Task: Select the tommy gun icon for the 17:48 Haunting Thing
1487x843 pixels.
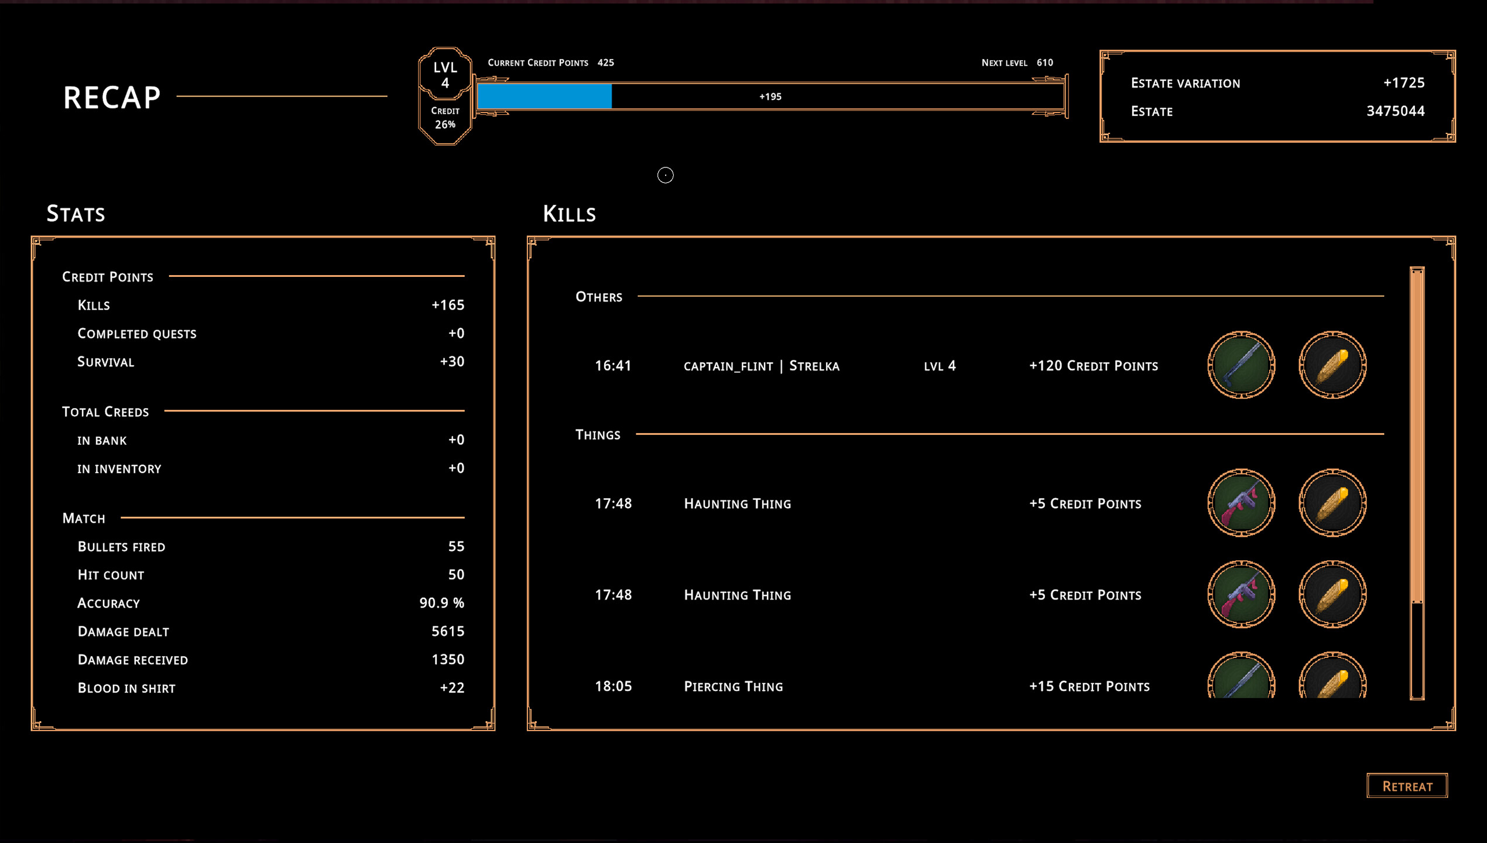Action: coord(1241,502)
